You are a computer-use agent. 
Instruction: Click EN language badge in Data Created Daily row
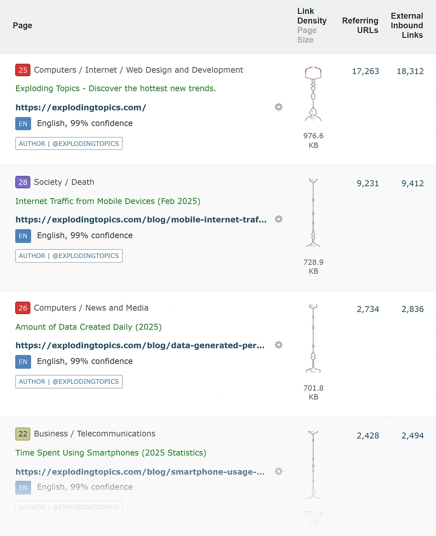click(x=23, y=362)
